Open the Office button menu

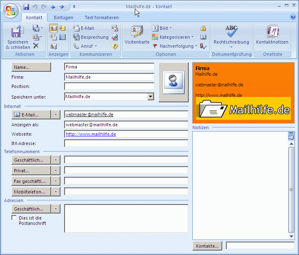click(11, 11)
